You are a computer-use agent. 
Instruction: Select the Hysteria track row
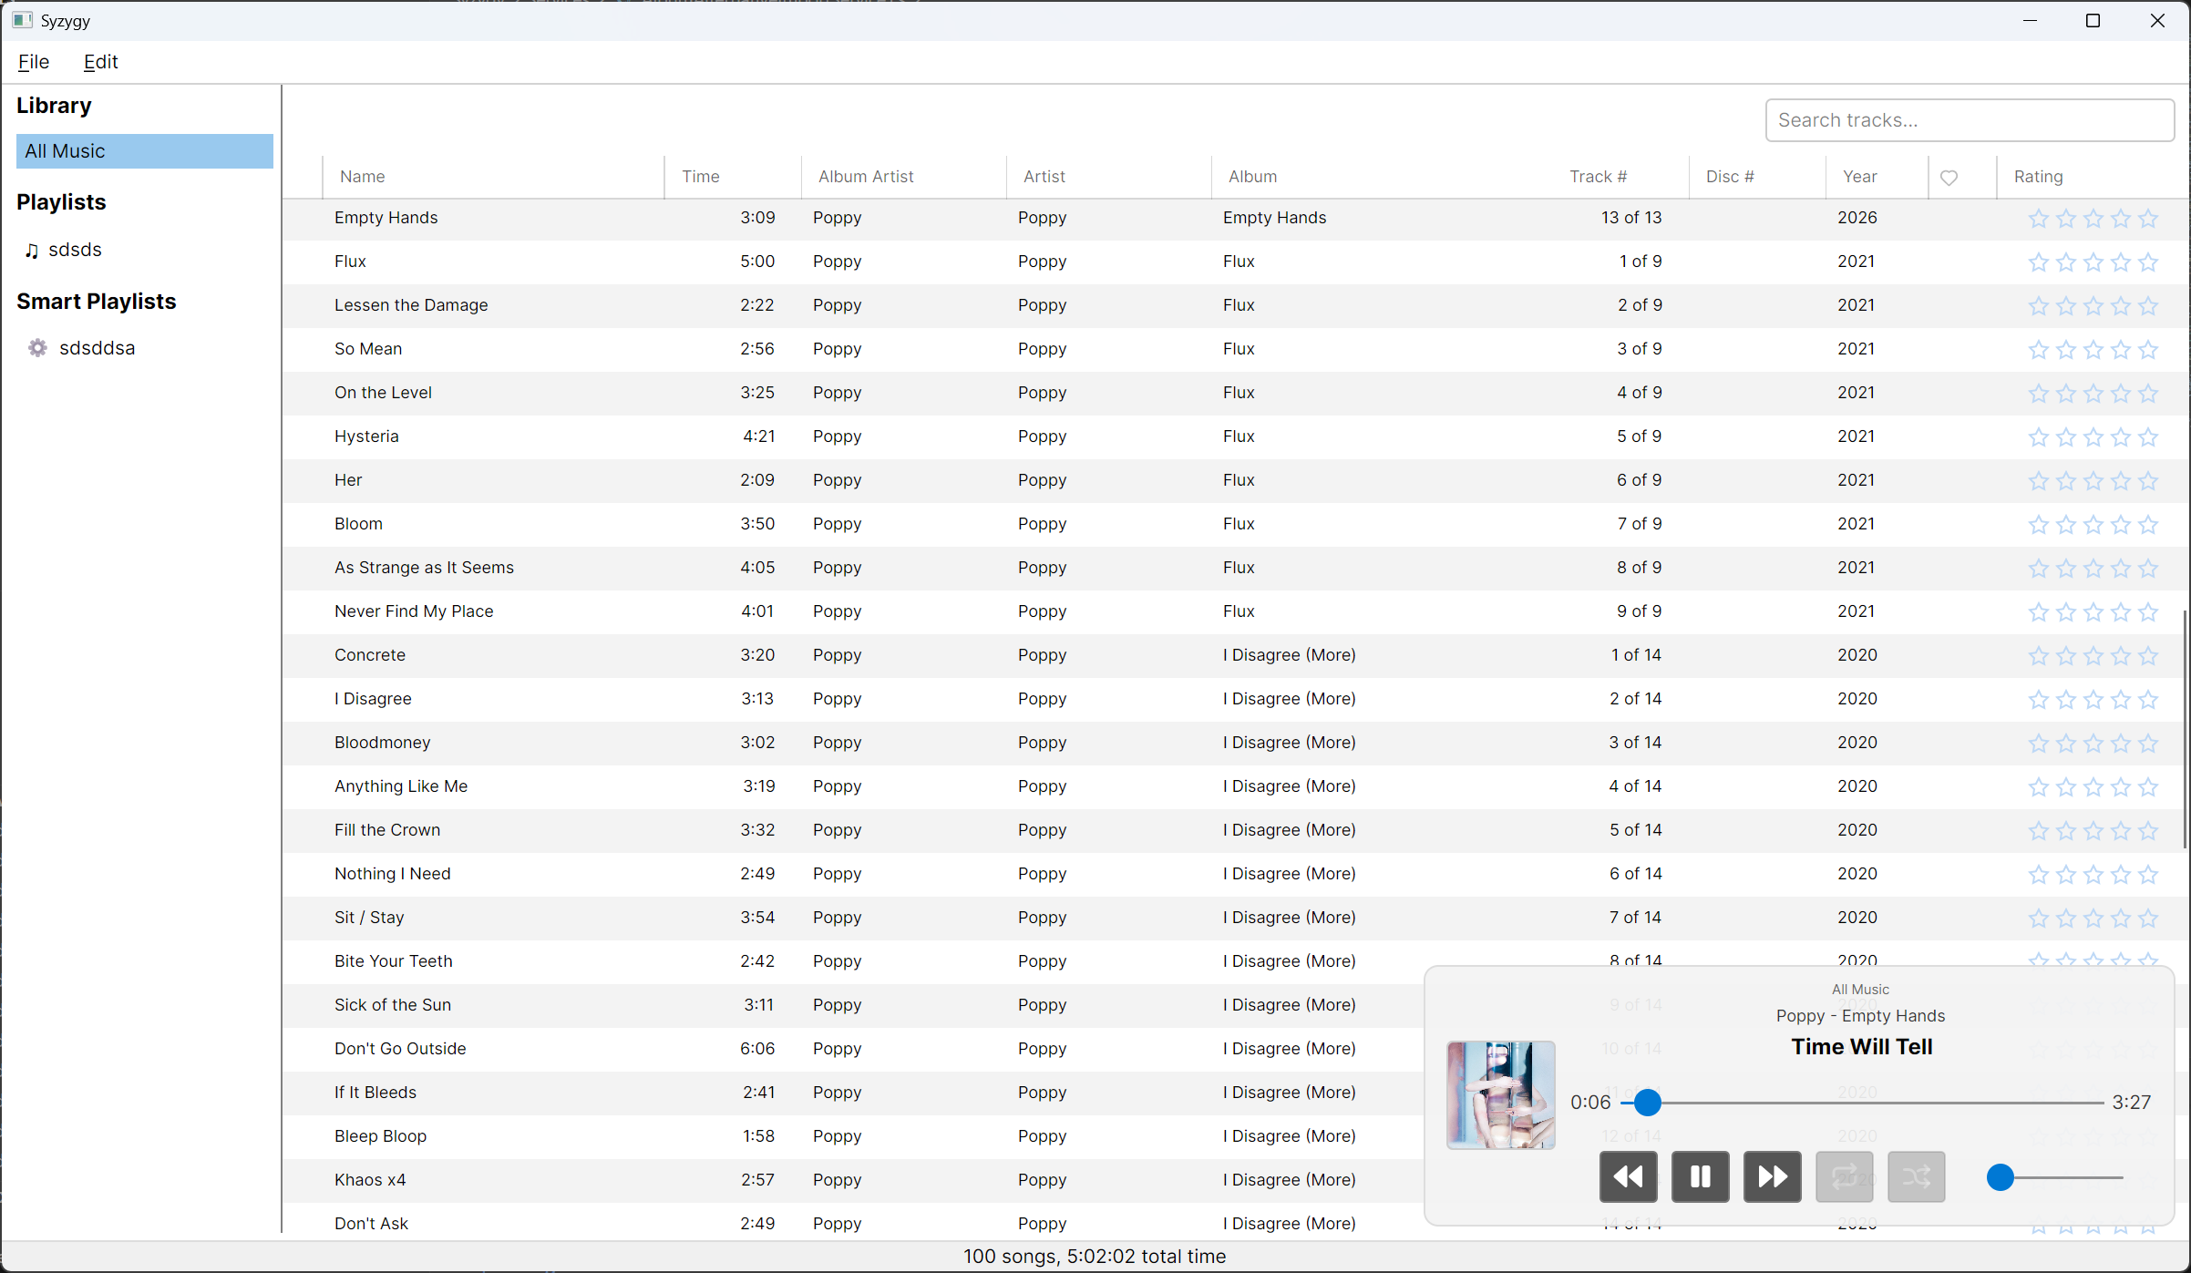pyautogui.click(x=1233, y=437)
